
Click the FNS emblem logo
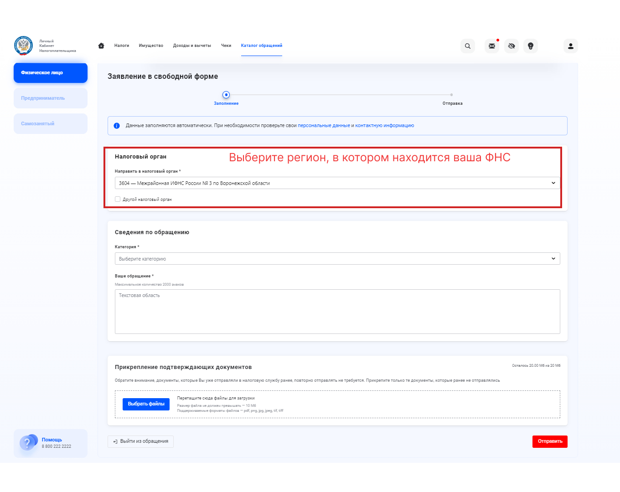(x=24, y=46)
